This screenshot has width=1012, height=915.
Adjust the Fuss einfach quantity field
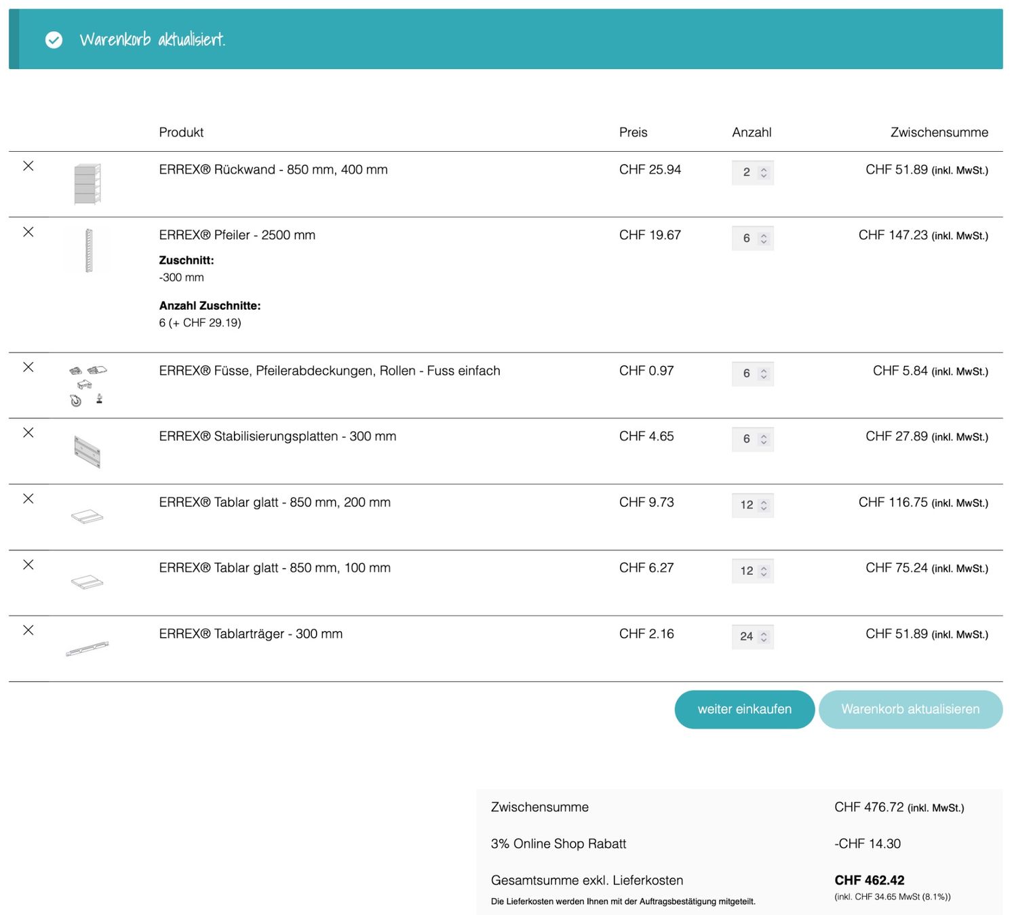click(753, 373)
